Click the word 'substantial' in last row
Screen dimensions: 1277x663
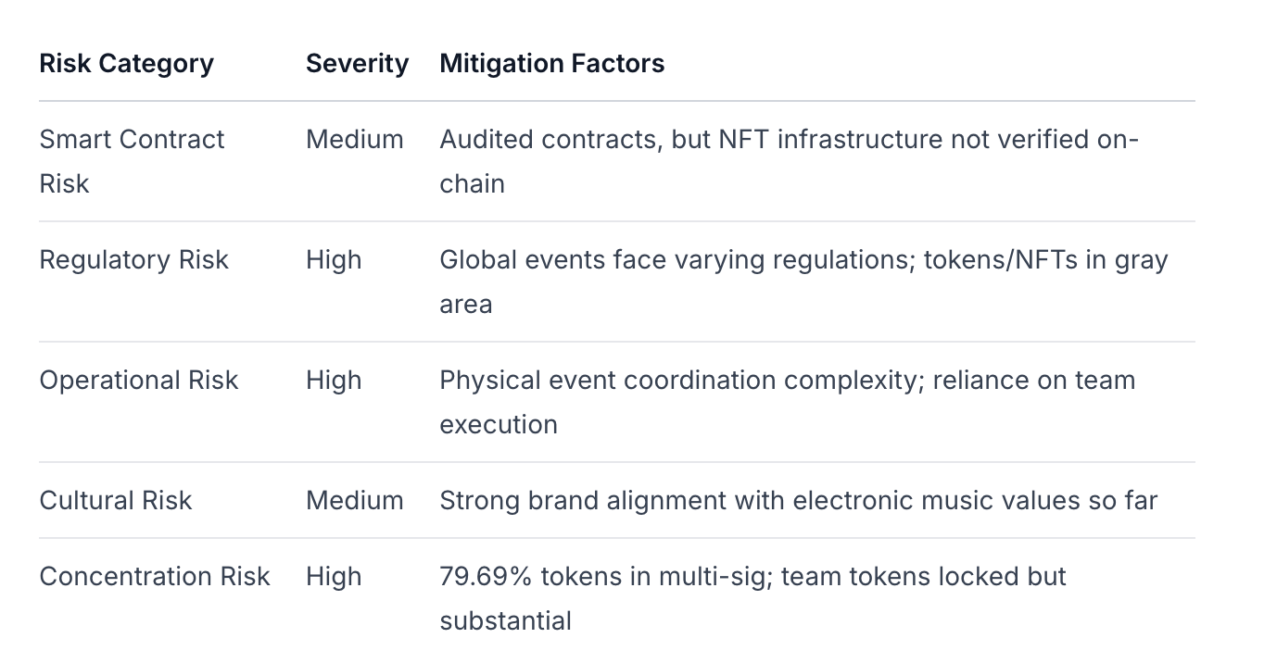click(506, 620)
